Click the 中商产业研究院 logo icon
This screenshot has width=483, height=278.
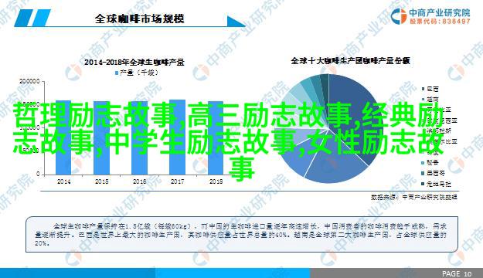pyautogui.click(x=399, y=16)
